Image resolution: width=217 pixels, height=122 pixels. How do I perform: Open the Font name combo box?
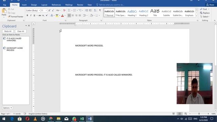pyautogui.click(x=33, y=11)
